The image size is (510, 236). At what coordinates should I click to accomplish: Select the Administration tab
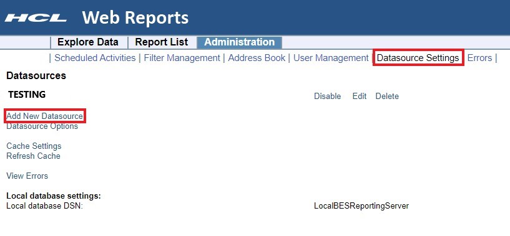[x=239, y=42]
